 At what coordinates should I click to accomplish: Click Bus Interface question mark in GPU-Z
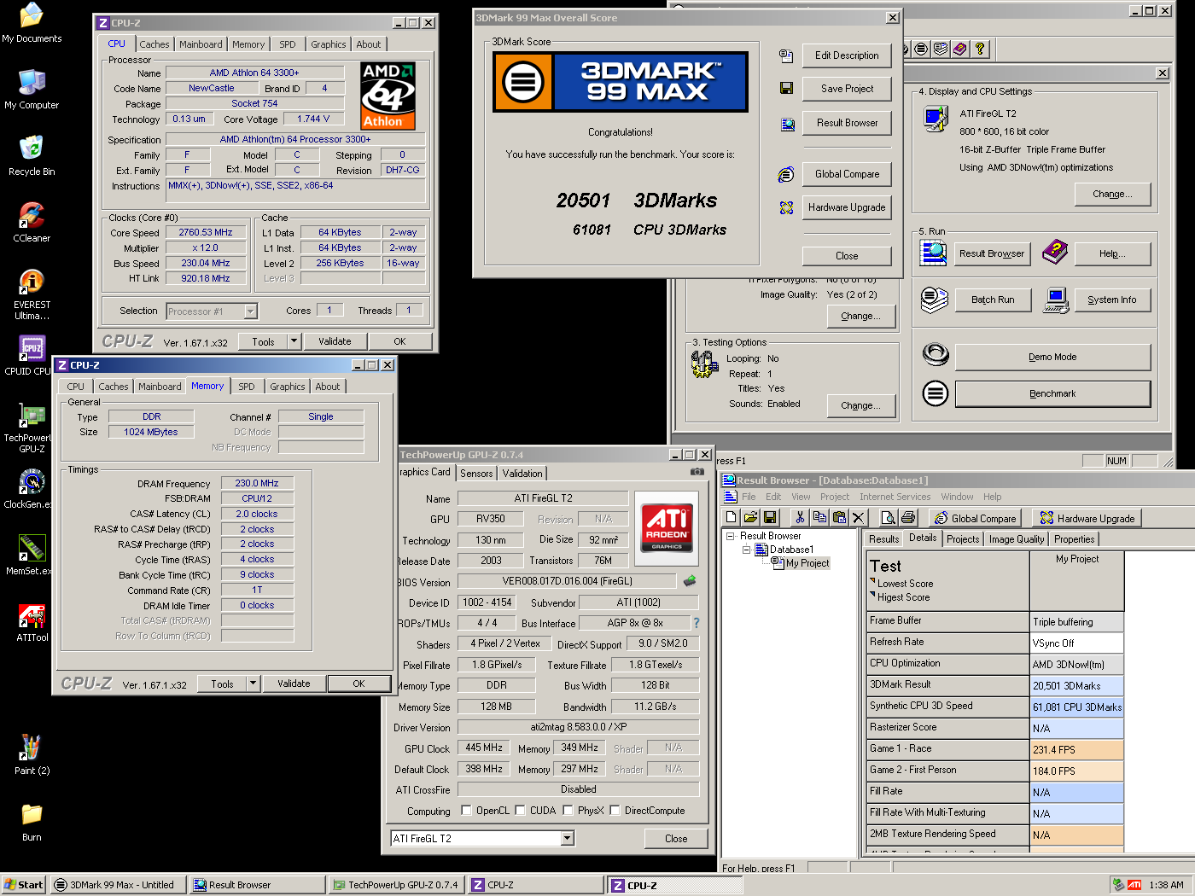click(697, 623)
